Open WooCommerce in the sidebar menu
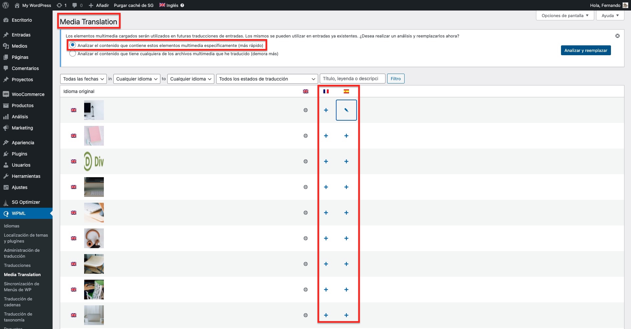Viewport: 631px width, 329px height. 28,94
